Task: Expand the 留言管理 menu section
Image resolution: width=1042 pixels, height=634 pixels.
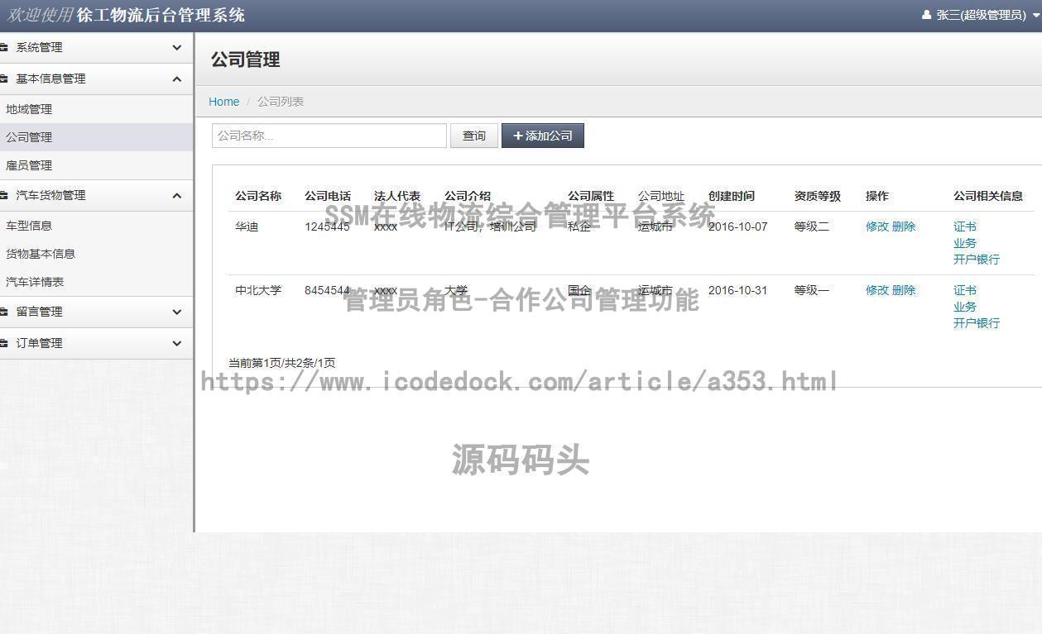Action: (176, 312)
